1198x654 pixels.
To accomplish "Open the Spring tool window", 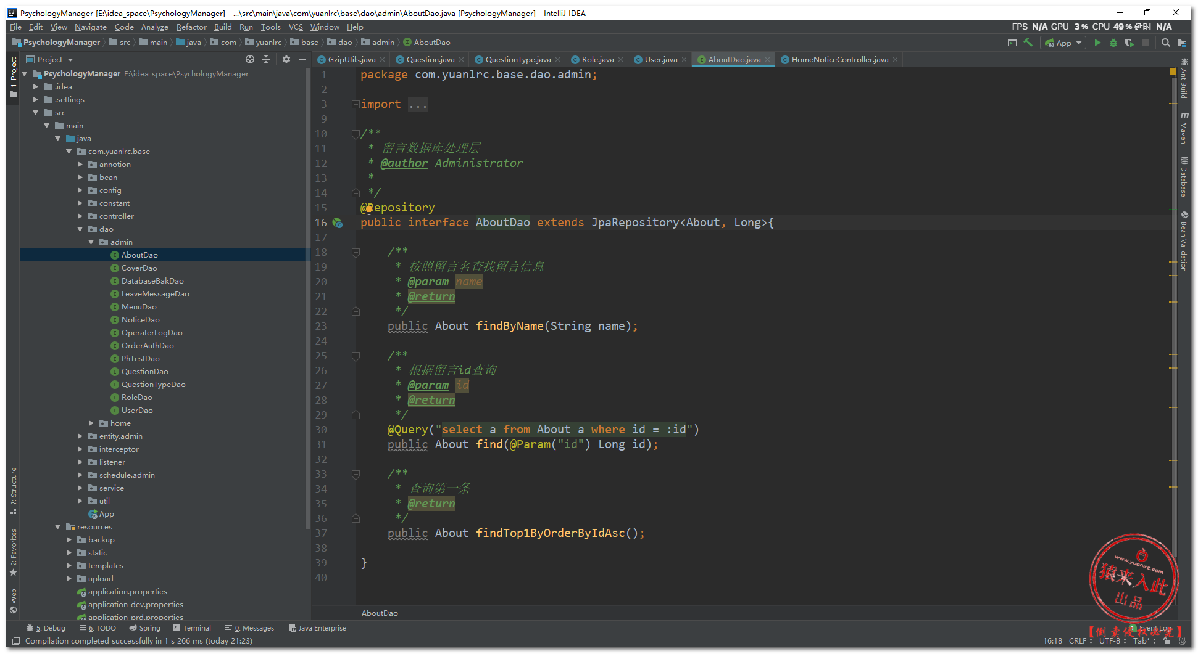I will click(144, 628).
